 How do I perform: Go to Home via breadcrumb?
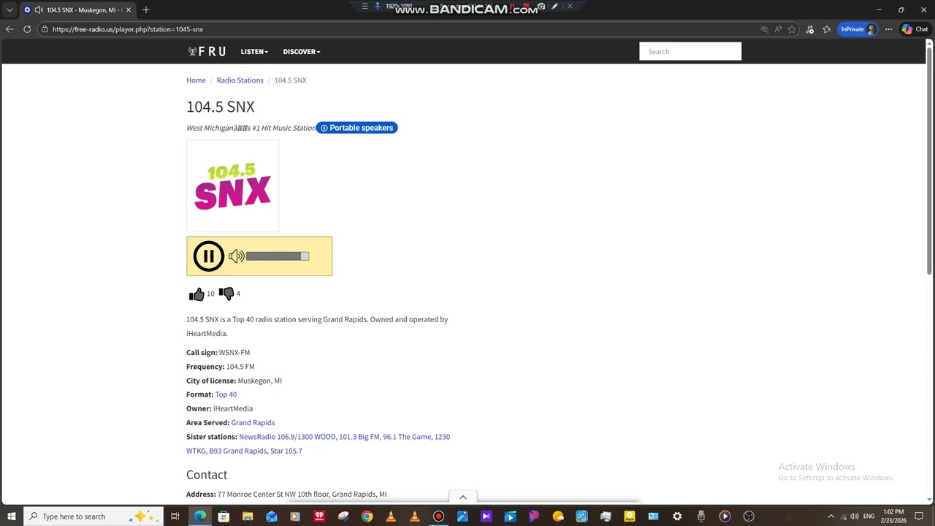click(196, 80)
